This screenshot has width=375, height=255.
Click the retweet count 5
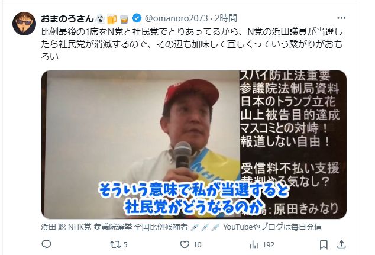[x=125, y=245]
